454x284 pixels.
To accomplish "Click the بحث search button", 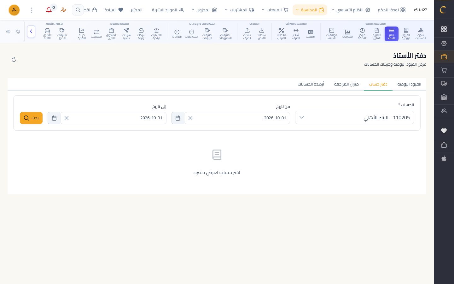I will coord(31,118).
